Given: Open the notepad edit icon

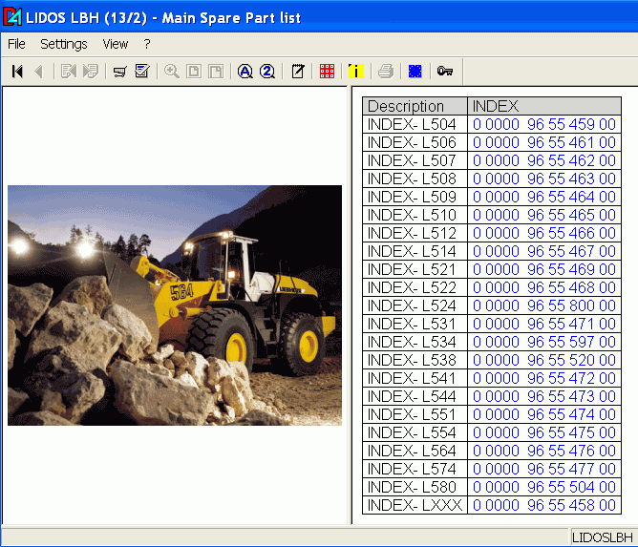Looking at the screenshot, I should 297,72.
